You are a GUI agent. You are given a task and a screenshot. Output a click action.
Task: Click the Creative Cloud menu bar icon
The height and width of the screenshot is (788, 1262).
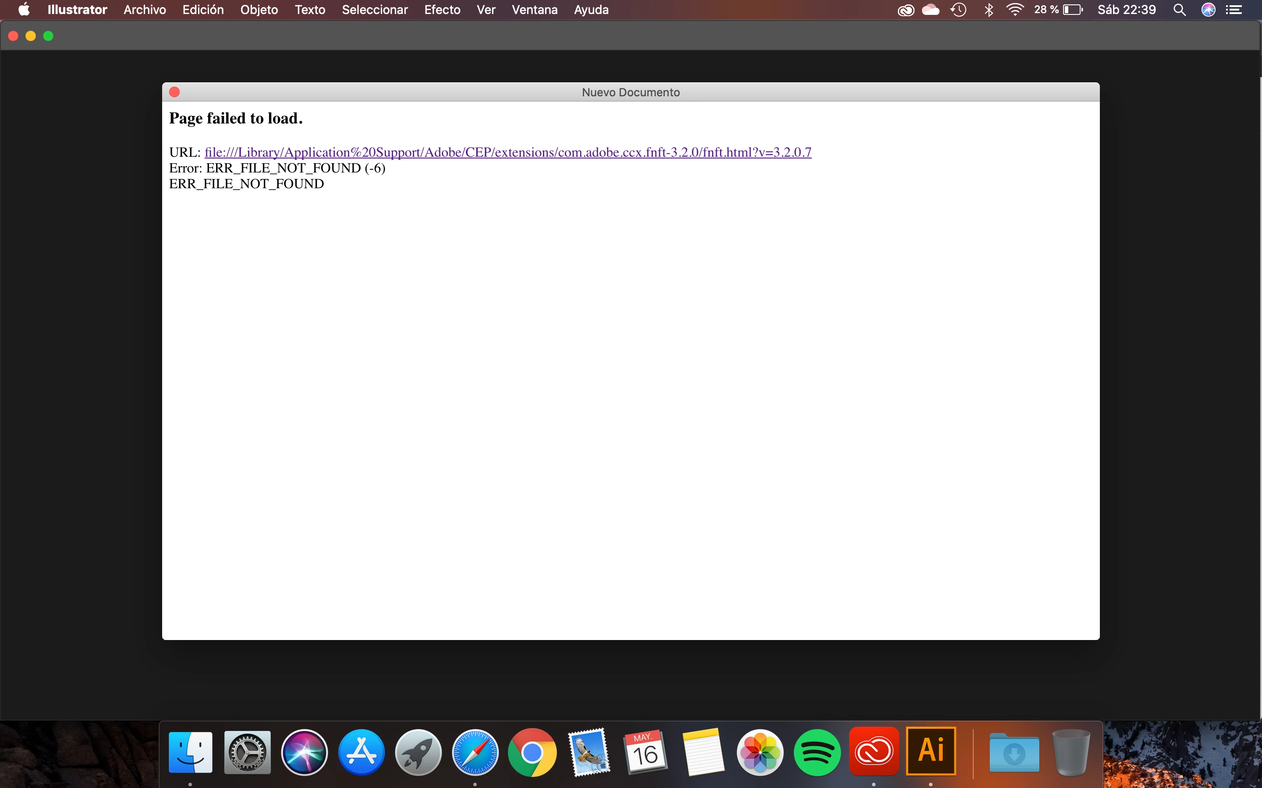pyautogui.click(x=906, y=10)
